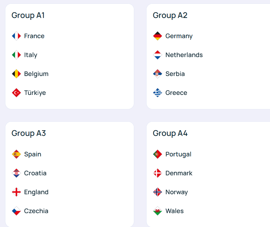Click the Greece flag icon
Image resolution: width=270 pixels, height=227 pixels.
coord(158,93)
